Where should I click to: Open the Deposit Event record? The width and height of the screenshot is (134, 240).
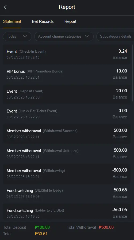(x=67, y=94)
